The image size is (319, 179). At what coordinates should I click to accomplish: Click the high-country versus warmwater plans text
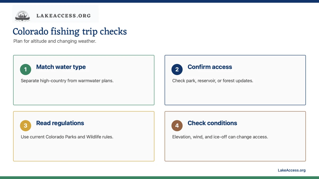pos(67,81)
